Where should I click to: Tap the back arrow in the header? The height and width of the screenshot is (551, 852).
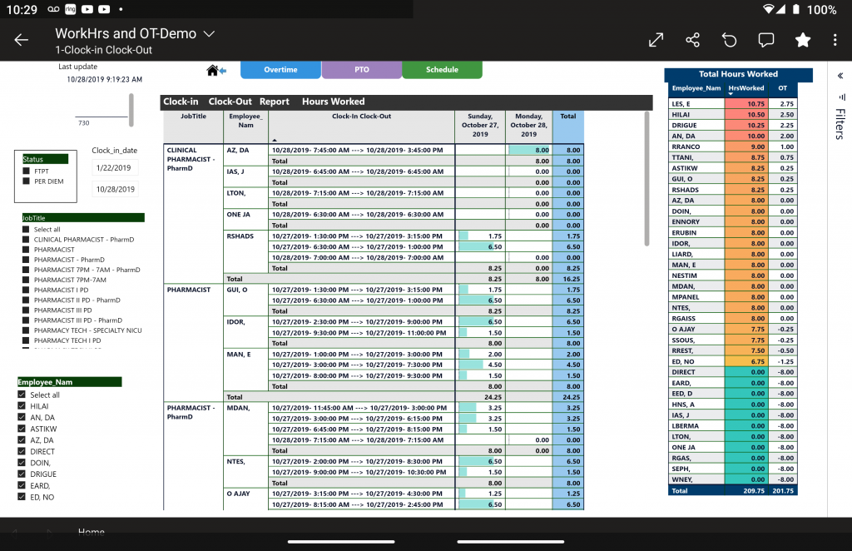22,40
